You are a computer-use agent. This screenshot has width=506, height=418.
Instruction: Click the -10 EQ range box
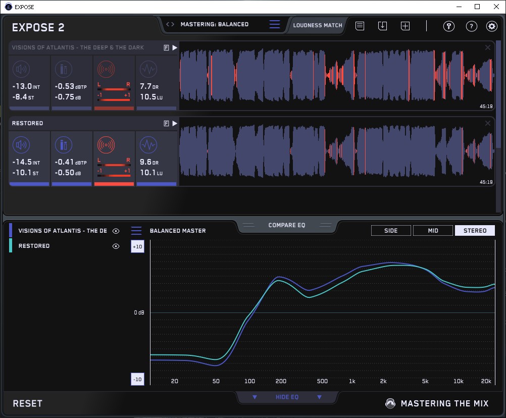pyautogui.click(x=137, y=379)
